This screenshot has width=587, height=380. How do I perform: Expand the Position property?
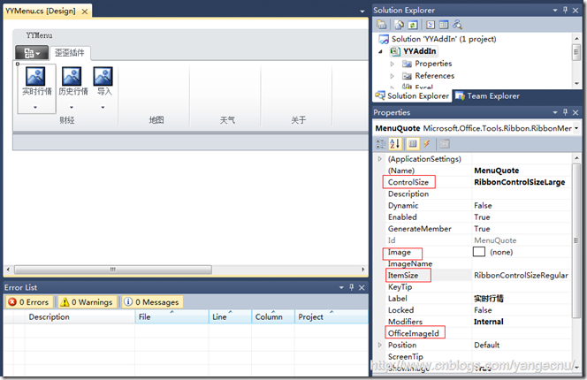click(x=380, y=345)
